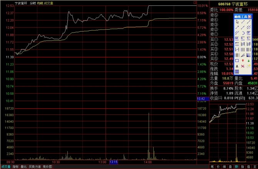The image size is (258, 169).
Task: Click the 笔 tab in right panel
Action: [x=212, y=167]
